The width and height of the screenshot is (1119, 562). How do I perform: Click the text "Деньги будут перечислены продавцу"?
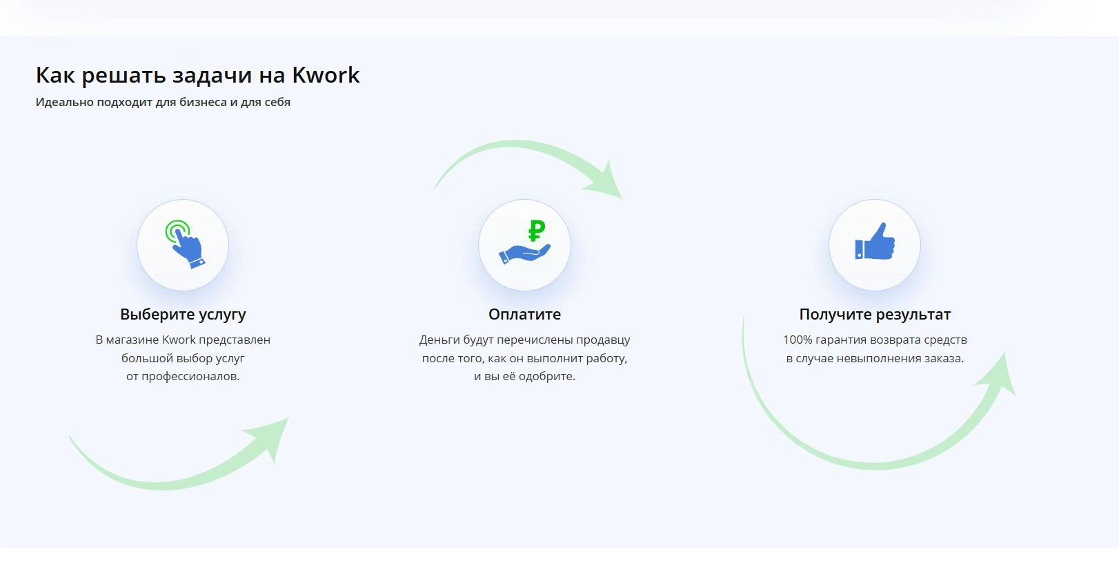coord(524,340)
